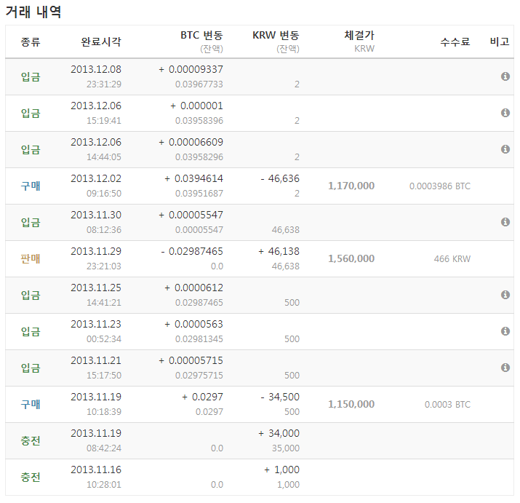The width and height of the screenshot is (520, 503).
Task: Click the 판매 label on 2013.11.29 row
Action: [x=31, y=259]
